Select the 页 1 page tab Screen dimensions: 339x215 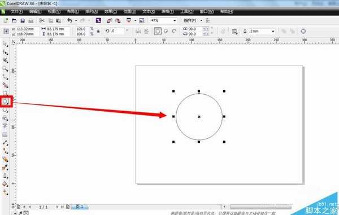(79, 207)
